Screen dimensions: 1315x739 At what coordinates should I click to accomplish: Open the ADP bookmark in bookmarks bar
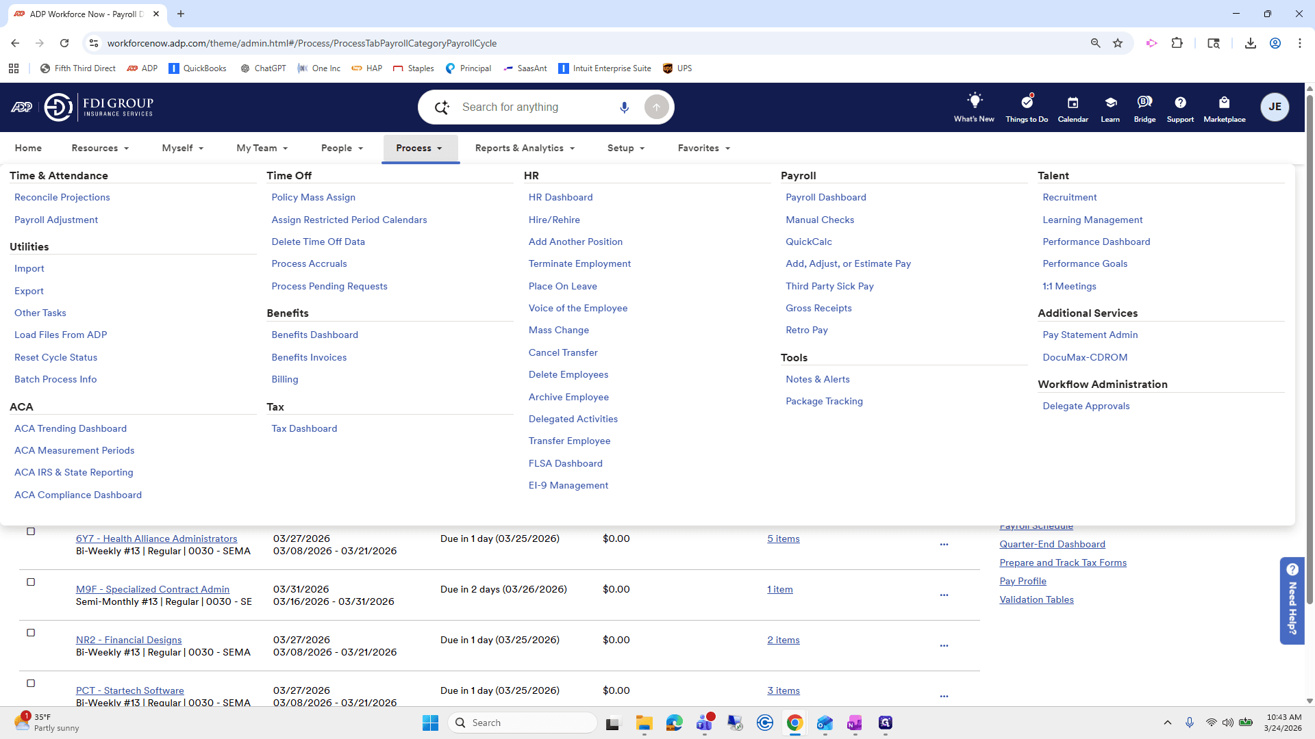(142, 68)
